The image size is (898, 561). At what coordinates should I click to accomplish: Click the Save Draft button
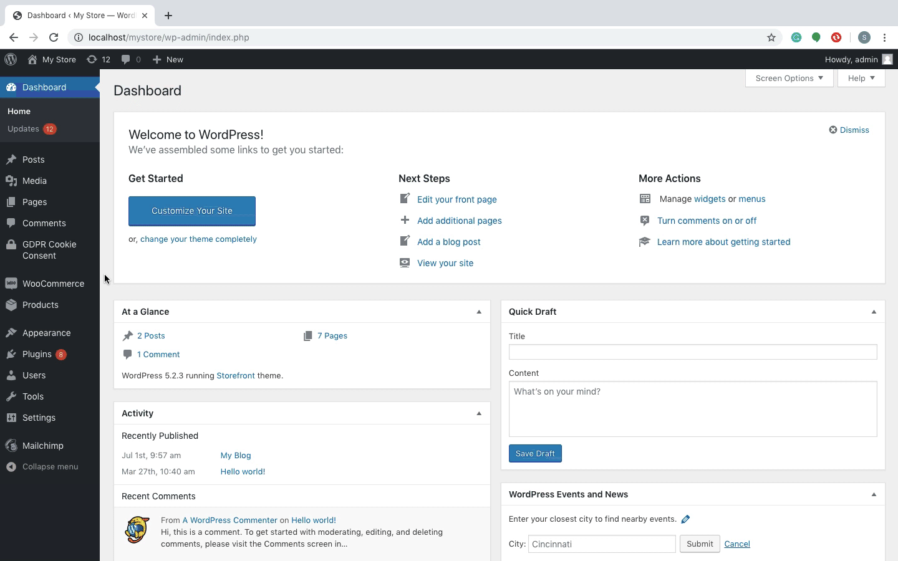click(x=535, y=453)
